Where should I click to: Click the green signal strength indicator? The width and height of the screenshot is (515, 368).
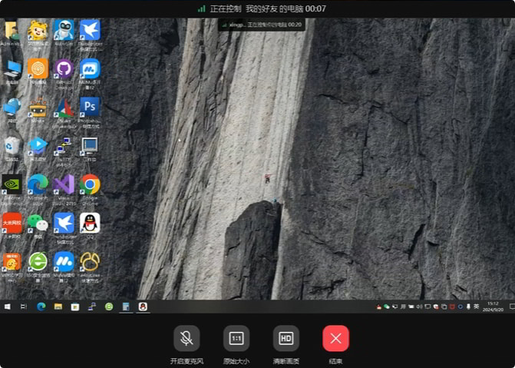click(202, 8)
